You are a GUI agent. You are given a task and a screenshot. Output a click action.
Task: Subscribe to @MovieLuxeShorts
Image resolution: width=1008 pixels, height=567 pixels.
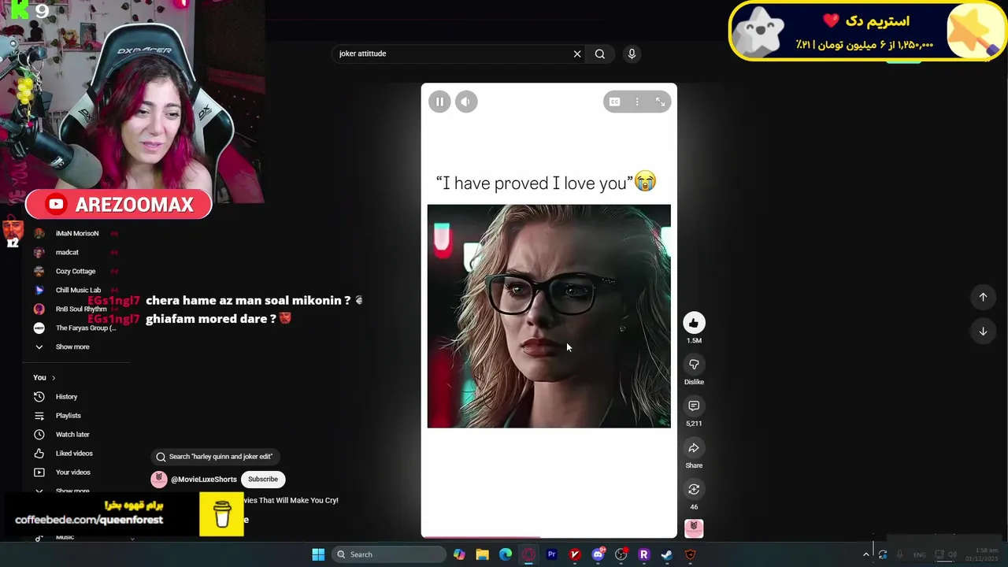[x=263, y=480]
